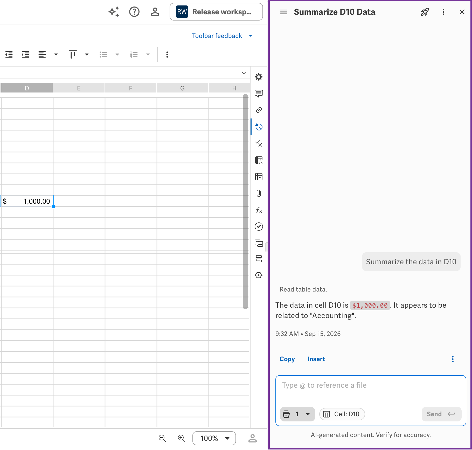
Task: Select the cell containing $1,000.00
Action: [27, 201]
